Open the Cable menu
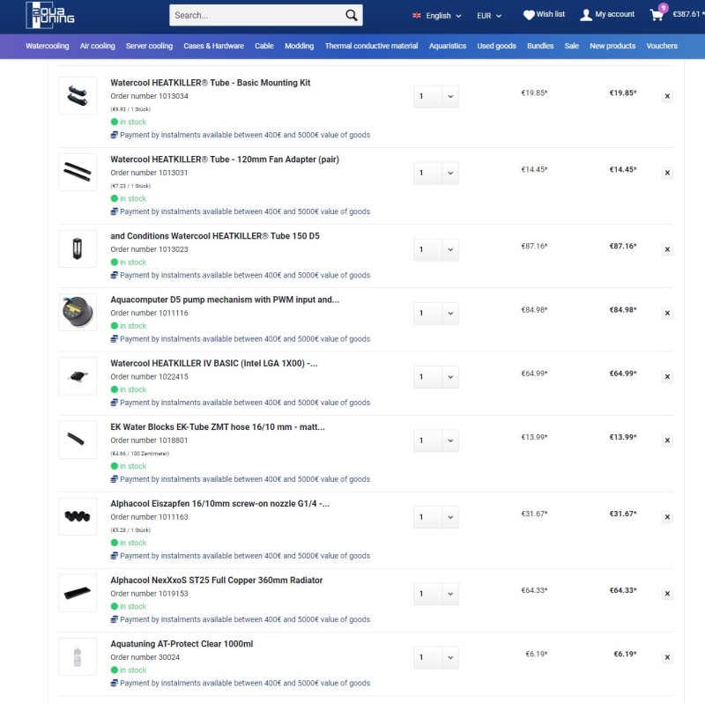Screen dimensions: 705x703 pos(264,46)
